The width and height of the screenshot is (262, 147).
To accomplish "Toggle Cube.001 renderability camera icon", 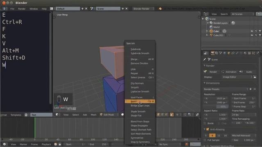I will (260, 35).
